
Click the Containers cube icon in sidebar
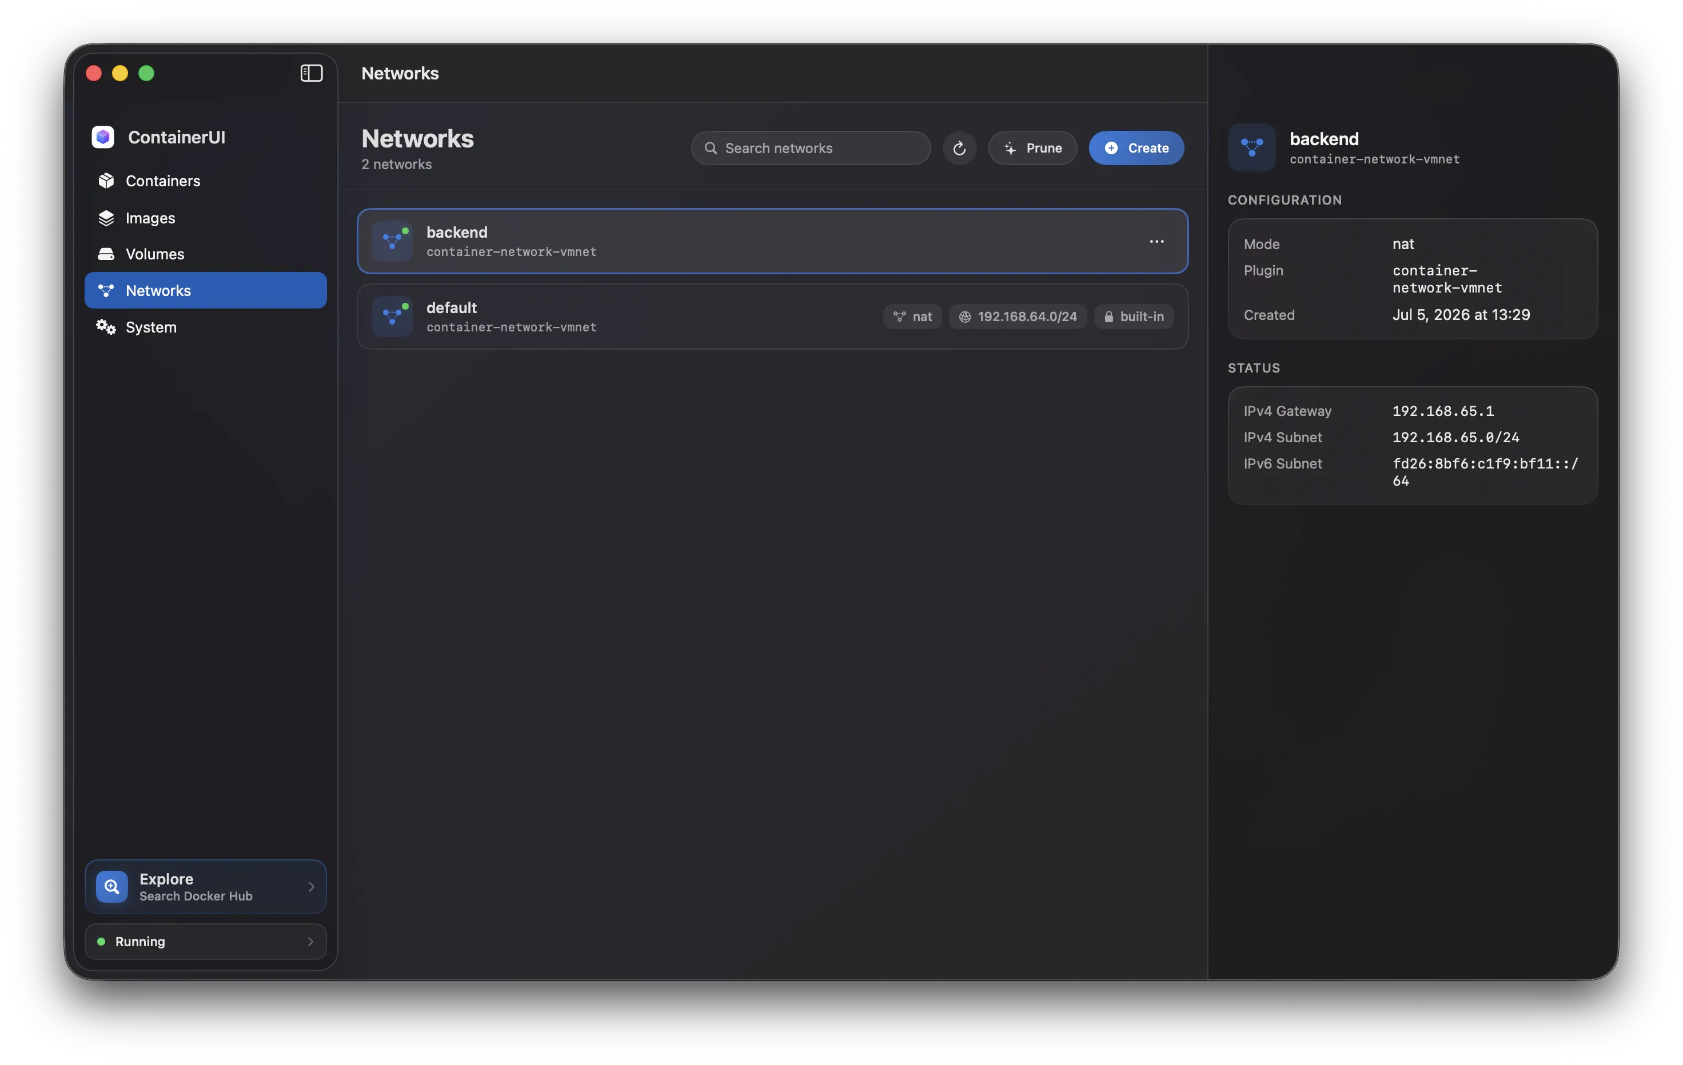(x=106, y=181)
